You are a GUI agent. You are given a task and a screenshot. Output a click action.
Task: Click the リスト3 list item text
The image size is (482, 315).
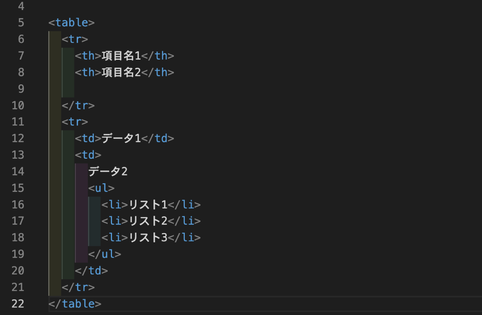[148, 237]
